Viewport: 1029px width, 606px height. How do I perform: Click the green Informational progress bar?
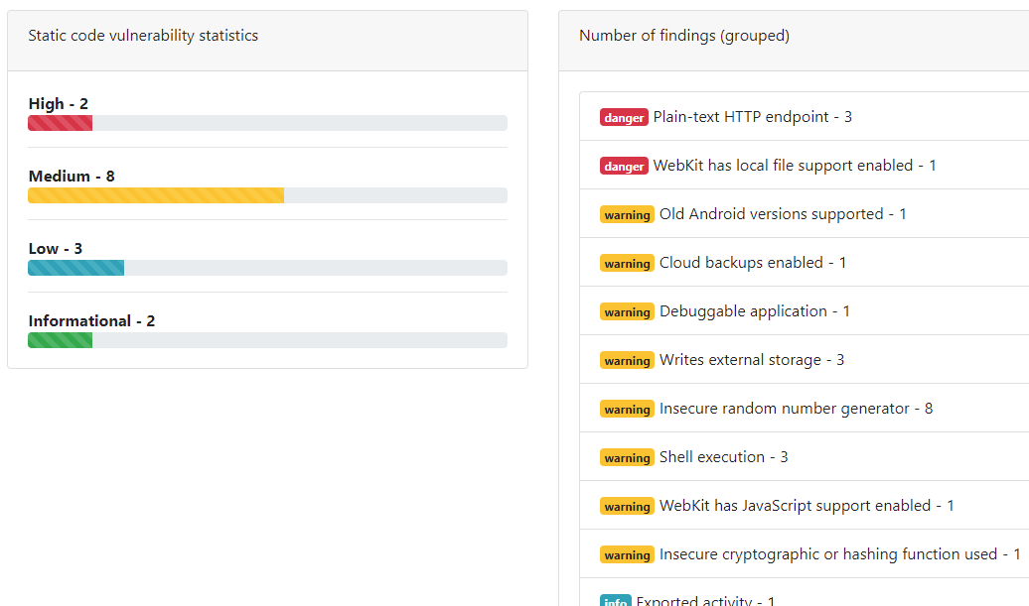61,340
